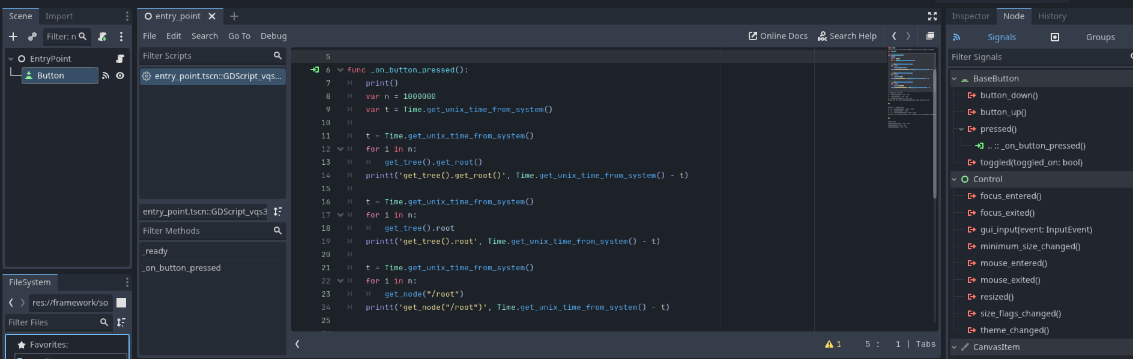Open Scene dock extra options beside attach script
This screenshot has width=1133, height=359.
121,37
